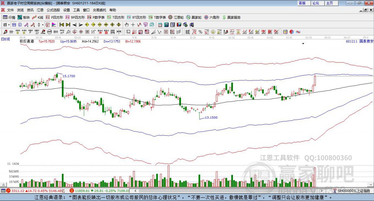Image resolution: width=374 pixels, height=201 pixels.
Task: Open the 资讯 menu
Action: 30,10
